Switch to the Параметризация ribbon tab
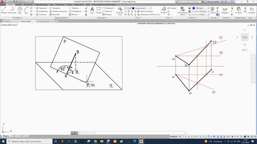257x144 pixels. click(x=41, y=4)
